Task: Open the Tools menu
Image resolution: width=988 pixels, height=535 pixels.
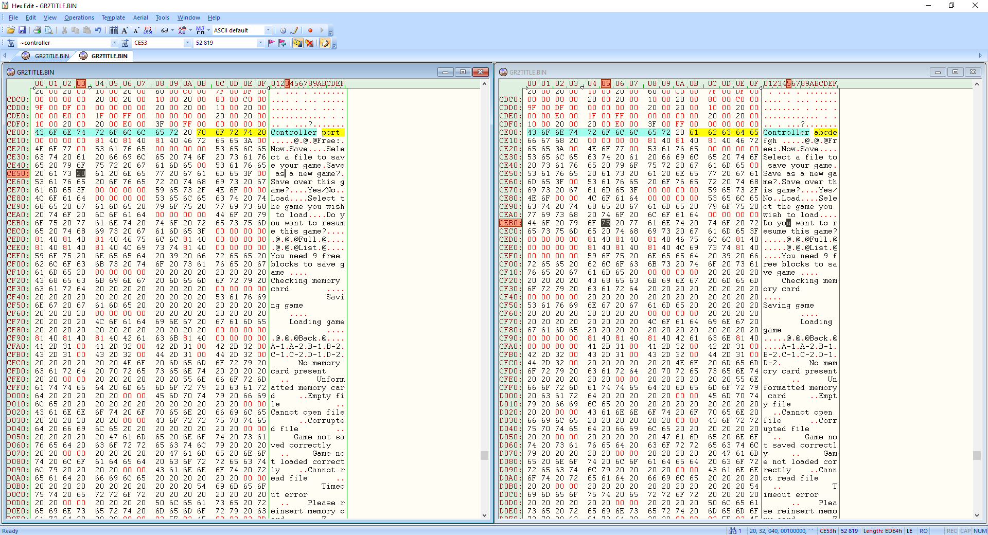Action: pyautogui.click(x=162, y=17)
